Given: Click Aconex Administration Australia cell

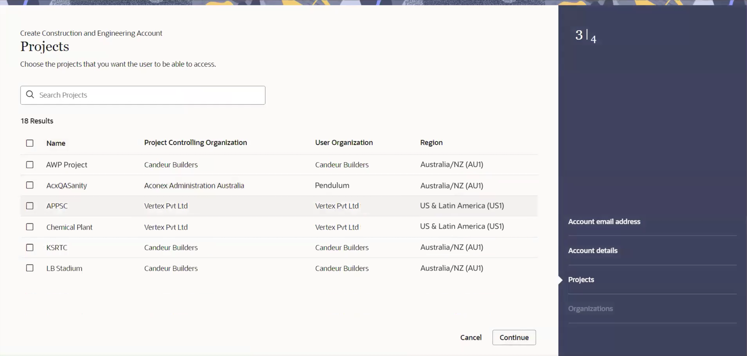Looking at the screenshot, I should tap(194, 185).
